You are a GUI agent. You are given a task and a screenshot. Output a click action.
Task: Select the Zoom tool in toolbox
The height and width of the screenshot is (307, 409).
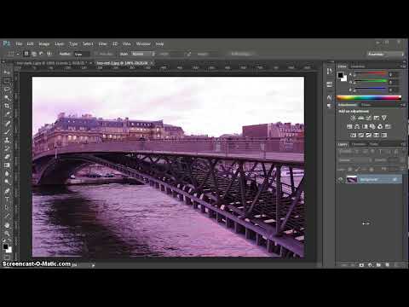point(7,234)
